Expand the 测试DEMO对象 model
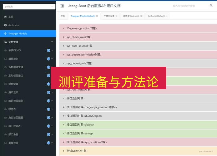 [x=138, y=151]
